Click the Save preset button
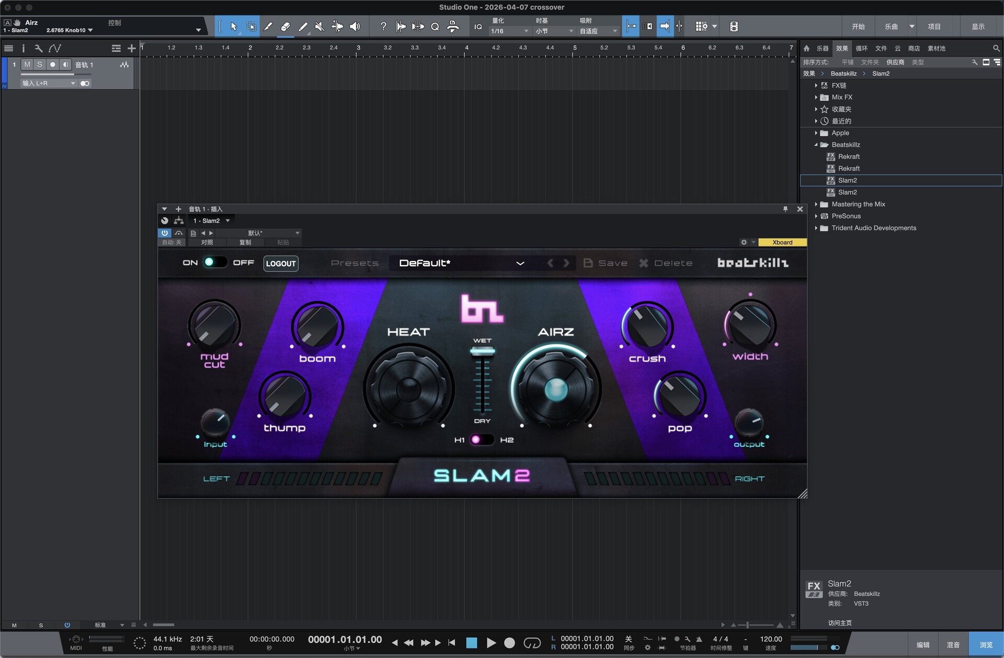 pyautogui.click(x=606, y=263)
